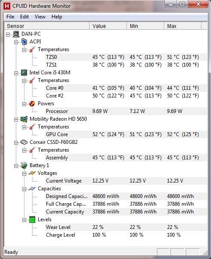
Task: Click thermometer icon under Intel Core Temperatures
Action: [x=32, y=80]
